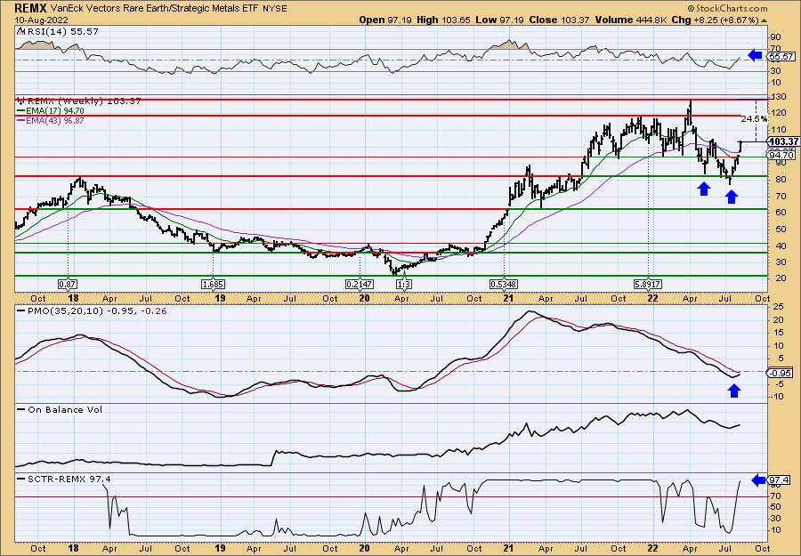Click the REMX (Weekly) 103.37 legend entry
Viewport: 801px width, 556px height.
pos(78,101)
